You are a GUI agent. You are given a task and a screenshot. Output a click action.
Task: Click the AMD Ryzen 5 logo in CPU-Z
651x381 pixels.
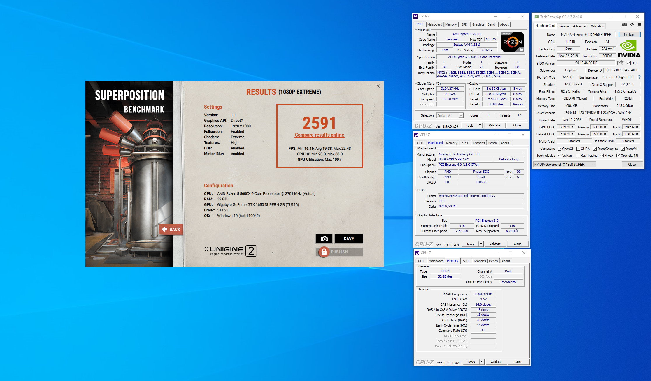(x=513, y=42)
